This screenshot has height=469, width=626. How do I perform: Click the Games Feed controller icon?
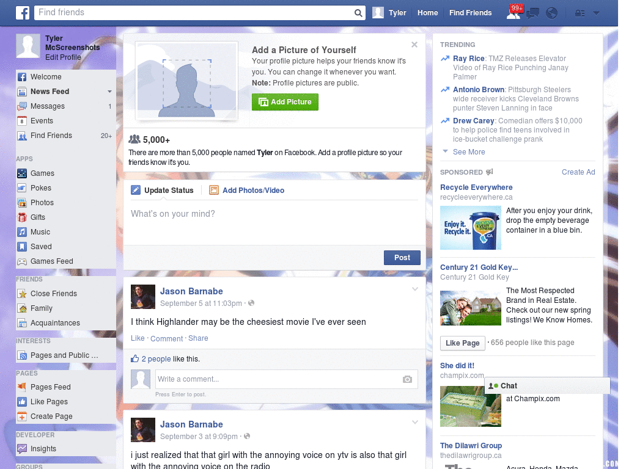pos(22,261)
